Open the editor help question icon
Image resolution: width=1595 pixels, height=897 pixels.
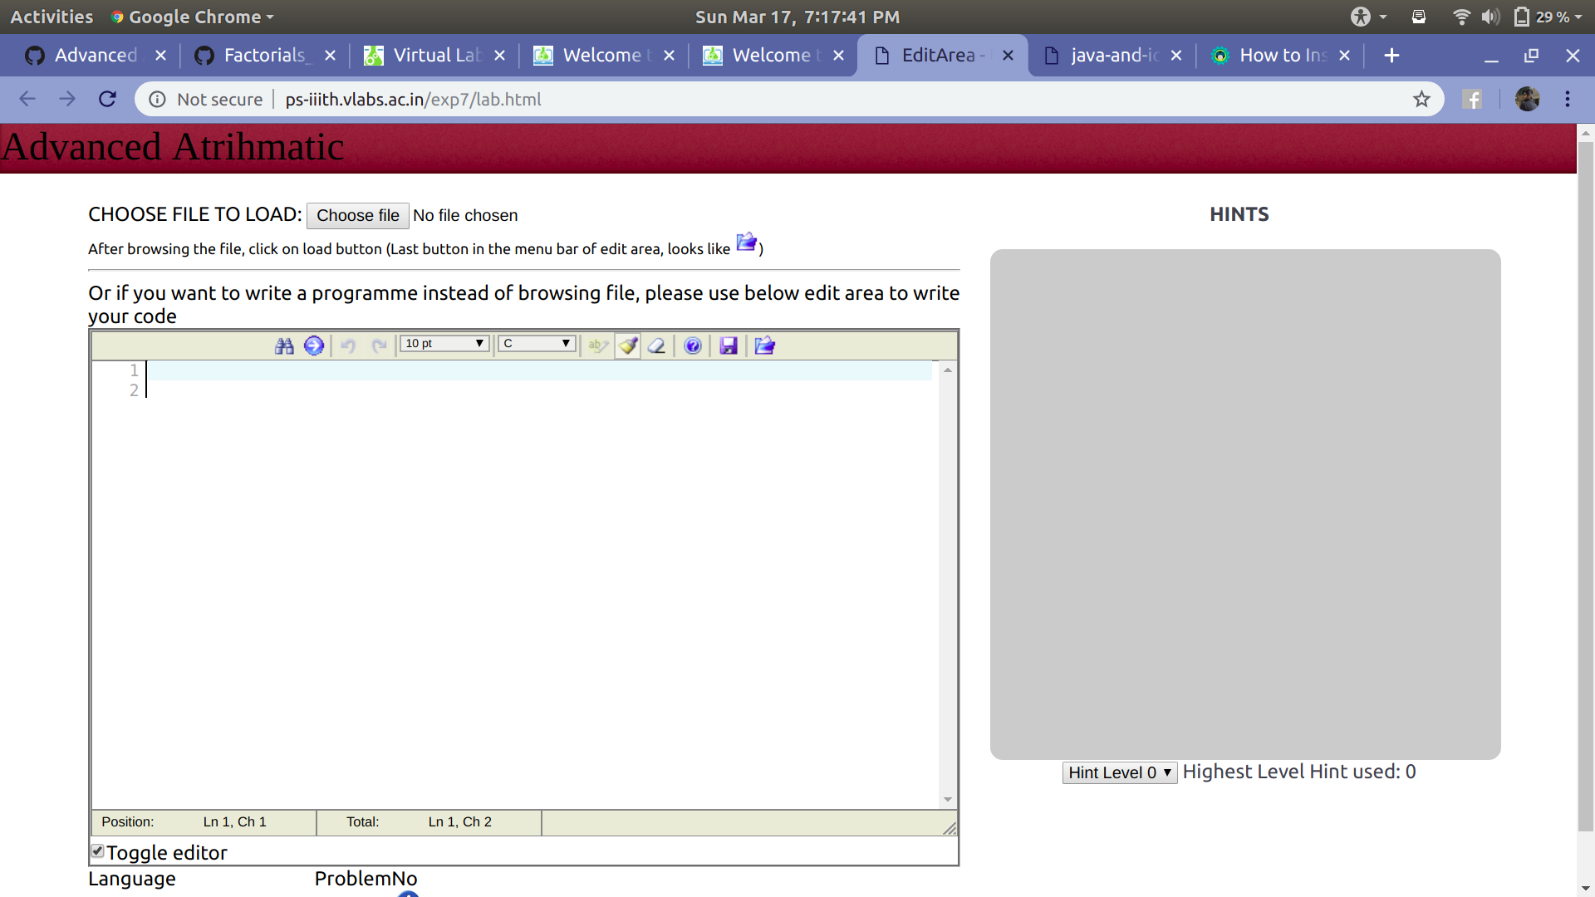point(693,346)
